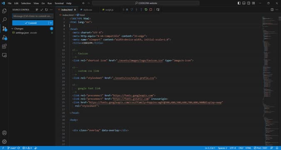Viewport: 281px width, 150px height.
Task: Focus the commit message input
Action: [x=32, y=16]
